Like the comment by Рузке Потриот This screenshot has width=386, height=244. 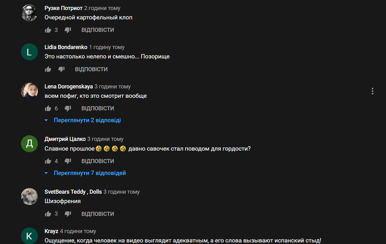pos(48,30)
